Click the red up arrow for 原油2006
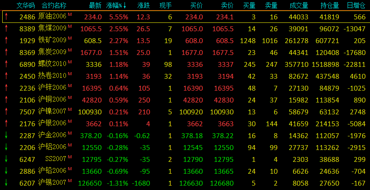This screenshot has height=190, width=370. 6,17
